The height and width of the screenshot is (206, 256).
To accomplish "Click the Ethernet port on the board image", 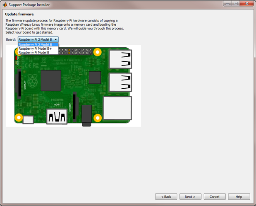I will tap(117, 108).
